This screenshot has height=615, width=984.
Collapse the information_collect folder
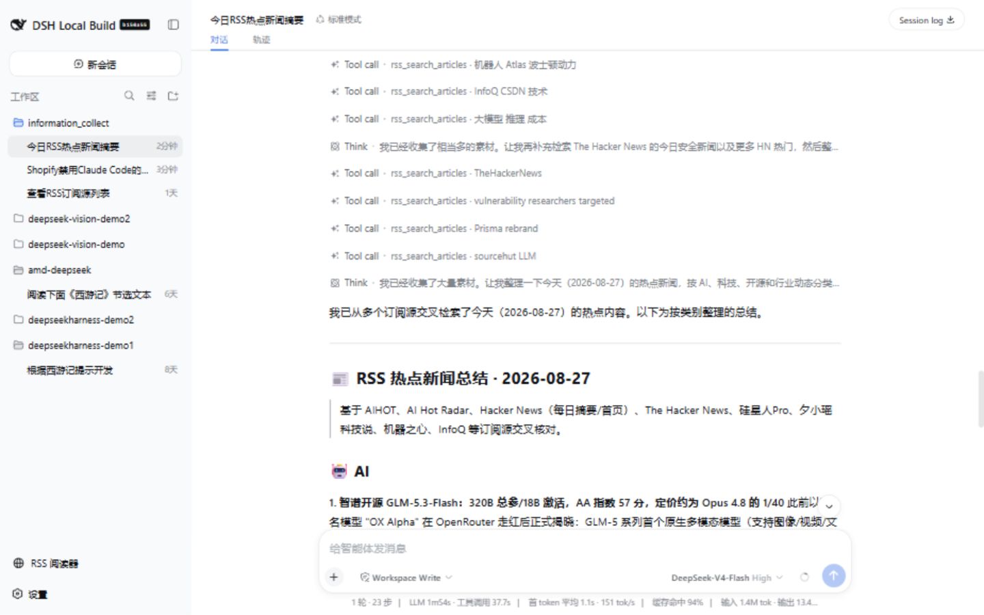point(95,123)
